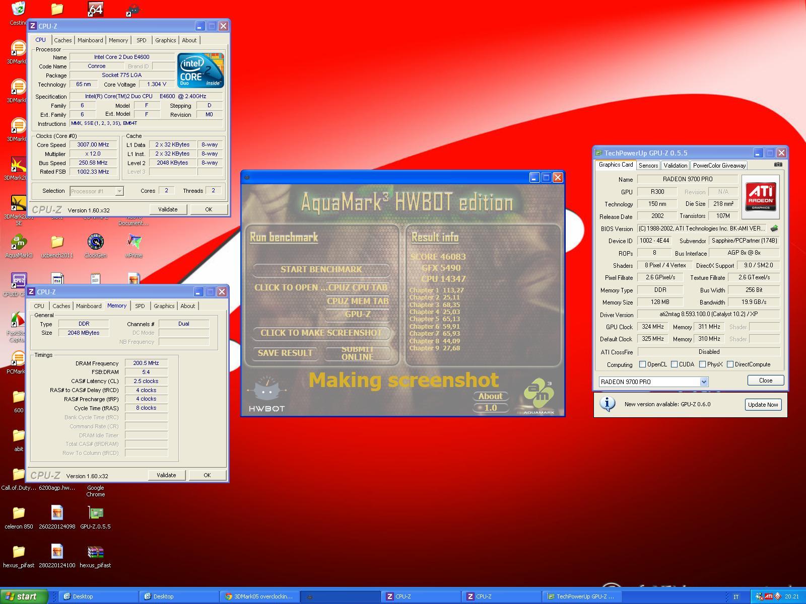The width and height of the screenshot is (806, 604).
Task: Click the GPU-Z screenshot camera icon
Action: pos(778,165)
